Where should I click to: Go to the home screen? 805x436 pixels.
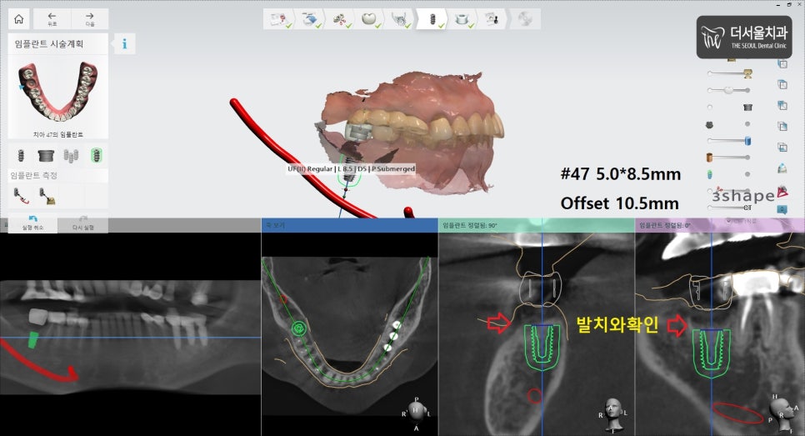(x=19, y=19)
